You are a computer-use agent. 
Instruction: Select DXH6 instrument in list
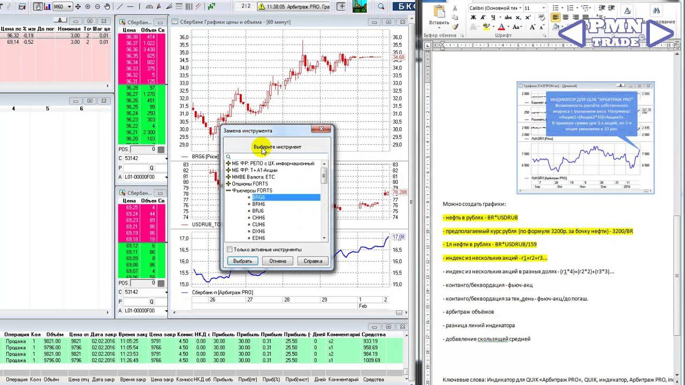258,232
